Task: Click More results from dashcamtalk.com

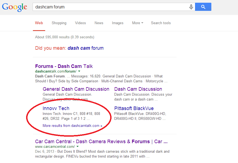Action: click(x=72, y=126)
